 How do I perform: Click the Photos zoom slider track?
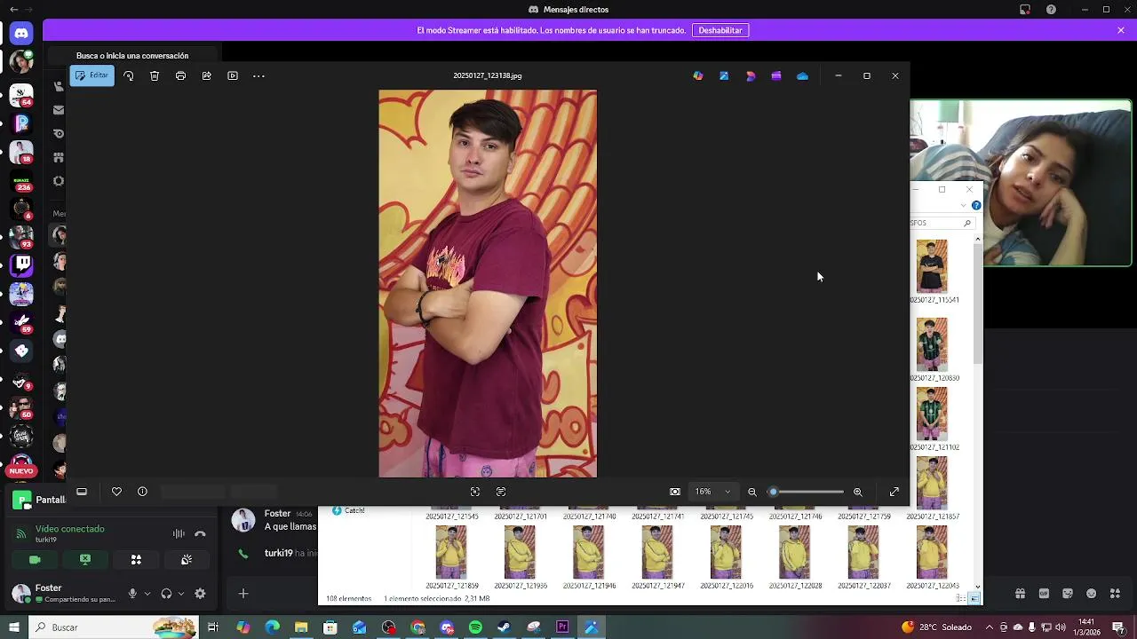pyautogui.click(x=807, y=492)
